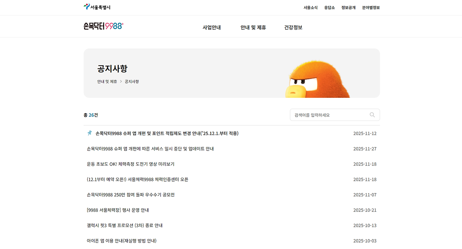462x249 pixels.
Task: Open the 사업안내 menu
Action: 212,27
